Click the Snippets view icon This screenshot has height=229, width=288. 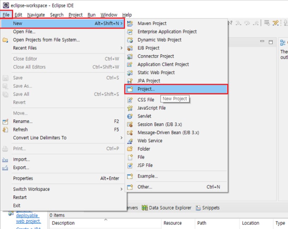[198, 208]
